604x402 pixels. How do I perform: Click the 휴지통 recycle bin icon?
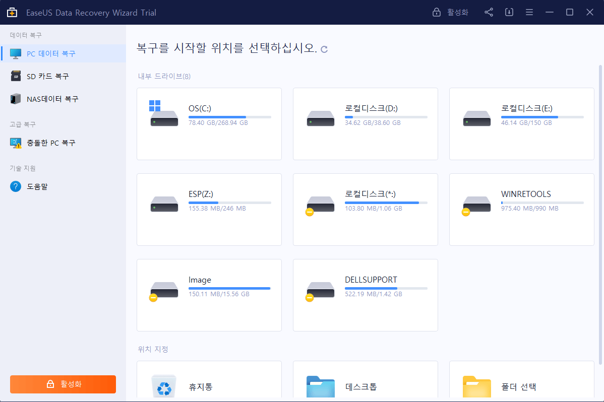[x=164, y=386]
